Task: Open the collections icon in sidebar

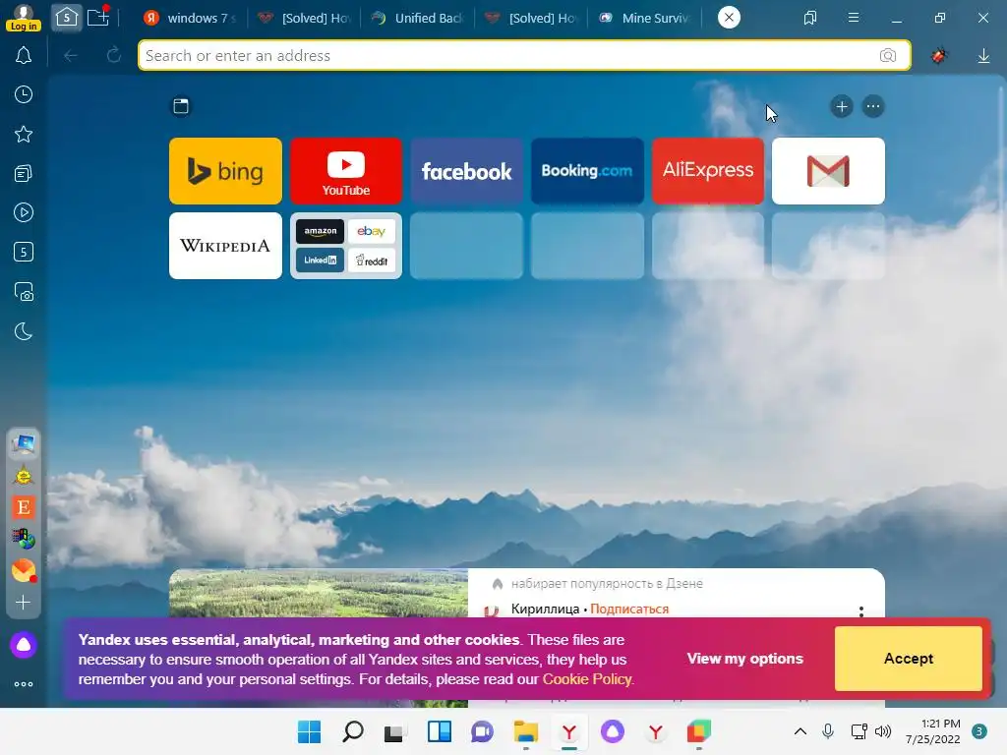Action: pyautogui.click(x=24, y=173)
